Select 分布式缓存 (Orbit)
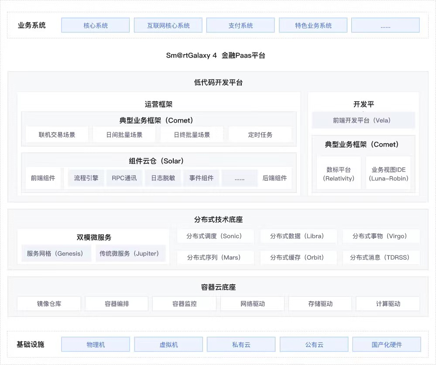 (x=299, y=258)
